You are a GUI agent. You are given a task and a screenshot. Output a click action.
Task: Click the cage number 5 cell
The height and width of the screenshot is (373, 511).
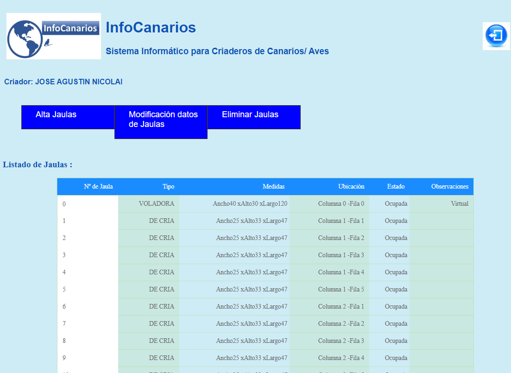tap(64, 290)
